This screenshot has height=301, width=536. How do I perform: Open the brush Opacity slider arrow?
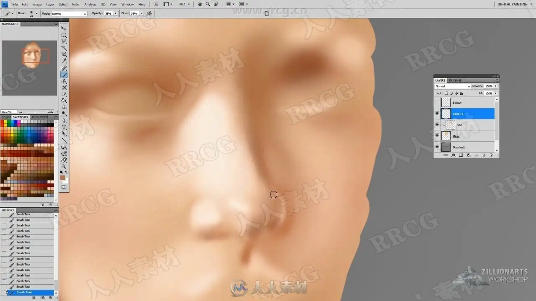pos(116,13)
